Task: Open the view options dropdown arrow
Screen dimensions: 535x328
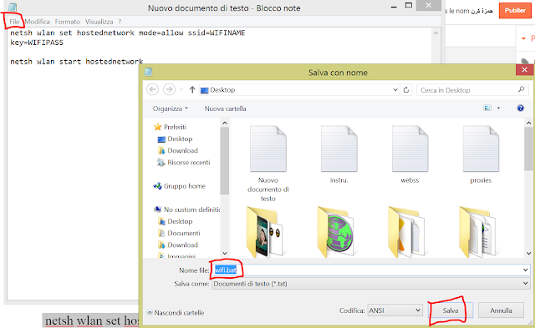Action: (498, 108)
